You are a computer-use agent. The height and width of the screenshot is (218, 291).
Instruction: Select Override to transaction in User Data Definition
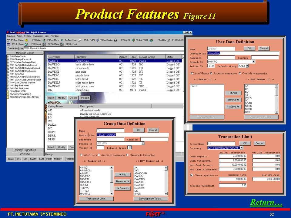[240, 73]
